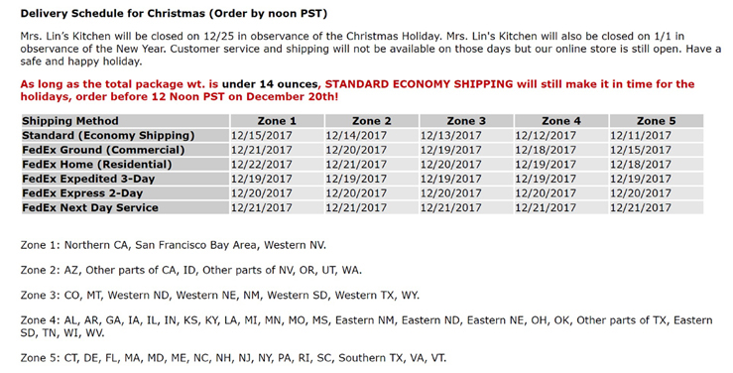Click the Zone 1 column header
Screen dimensions: 733x373
[x=277, y=121]
